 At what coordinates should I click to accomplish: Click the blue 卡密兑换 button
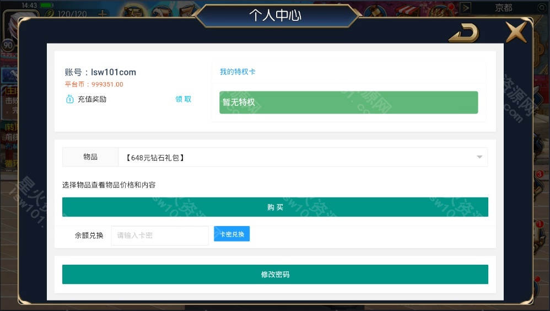(x=232, y=234)
